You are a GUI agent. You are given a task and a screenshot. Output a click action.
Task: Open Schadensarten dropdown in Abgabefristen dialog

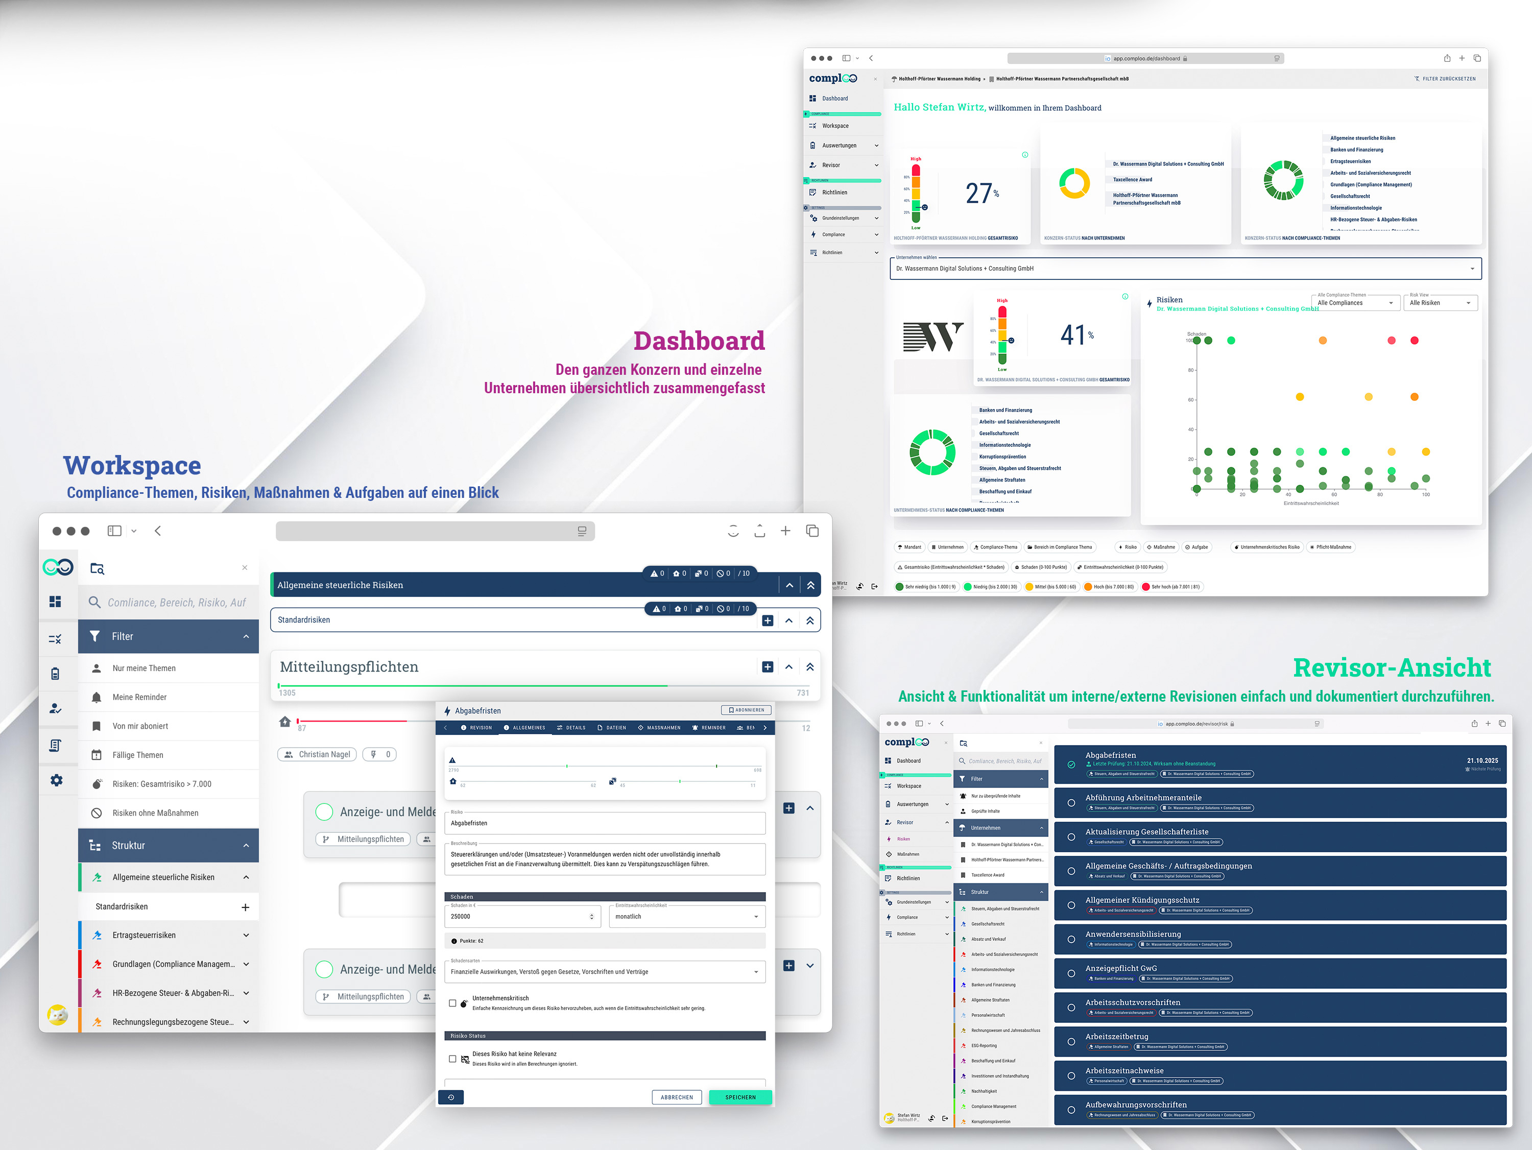[605, 972]
